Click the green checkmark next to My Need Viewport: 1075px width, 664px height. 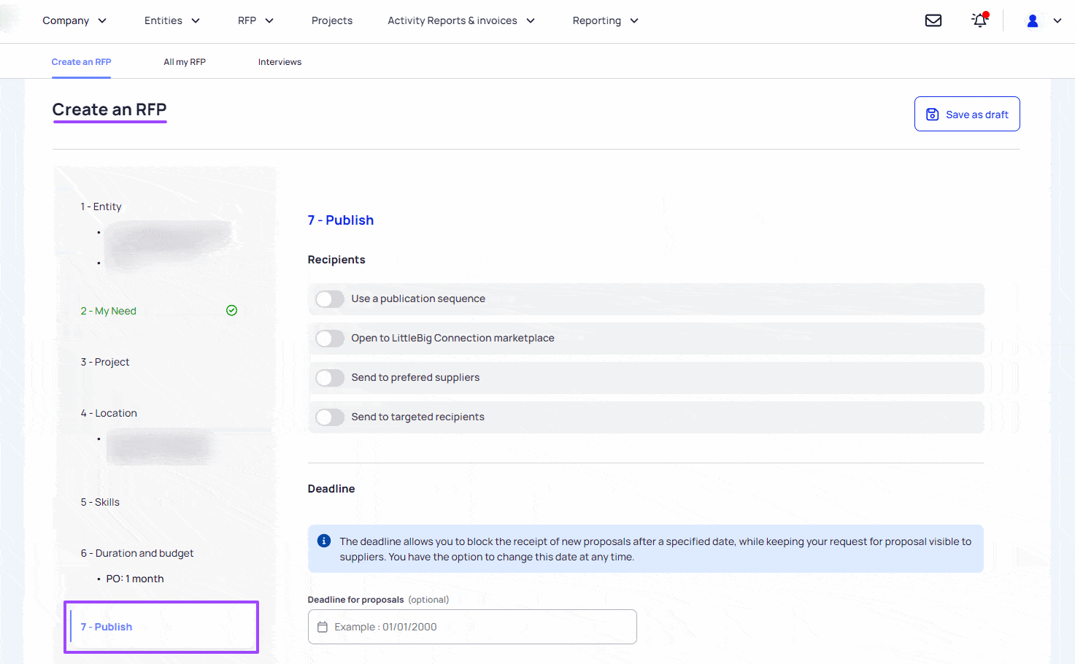[x=231, y=310]
